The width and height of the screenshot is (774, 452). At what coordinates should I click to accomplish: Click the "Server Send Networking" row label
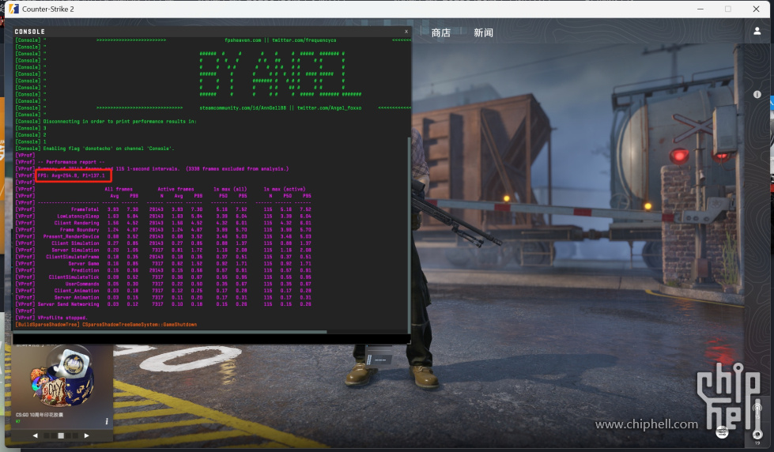click(x=68, y=304)
